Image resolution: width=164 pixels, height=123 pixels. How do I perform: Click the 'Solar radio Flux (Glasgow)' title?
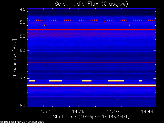91,4
